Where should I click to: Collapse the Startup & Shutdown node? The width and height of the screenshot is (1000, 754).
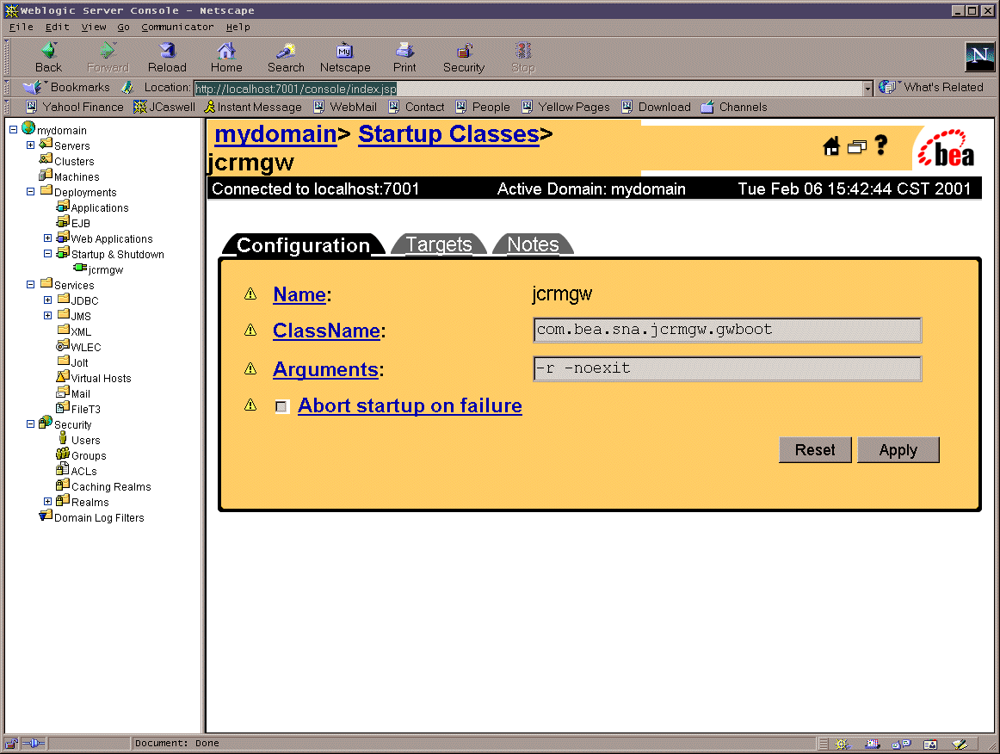[x=47, y=253]
